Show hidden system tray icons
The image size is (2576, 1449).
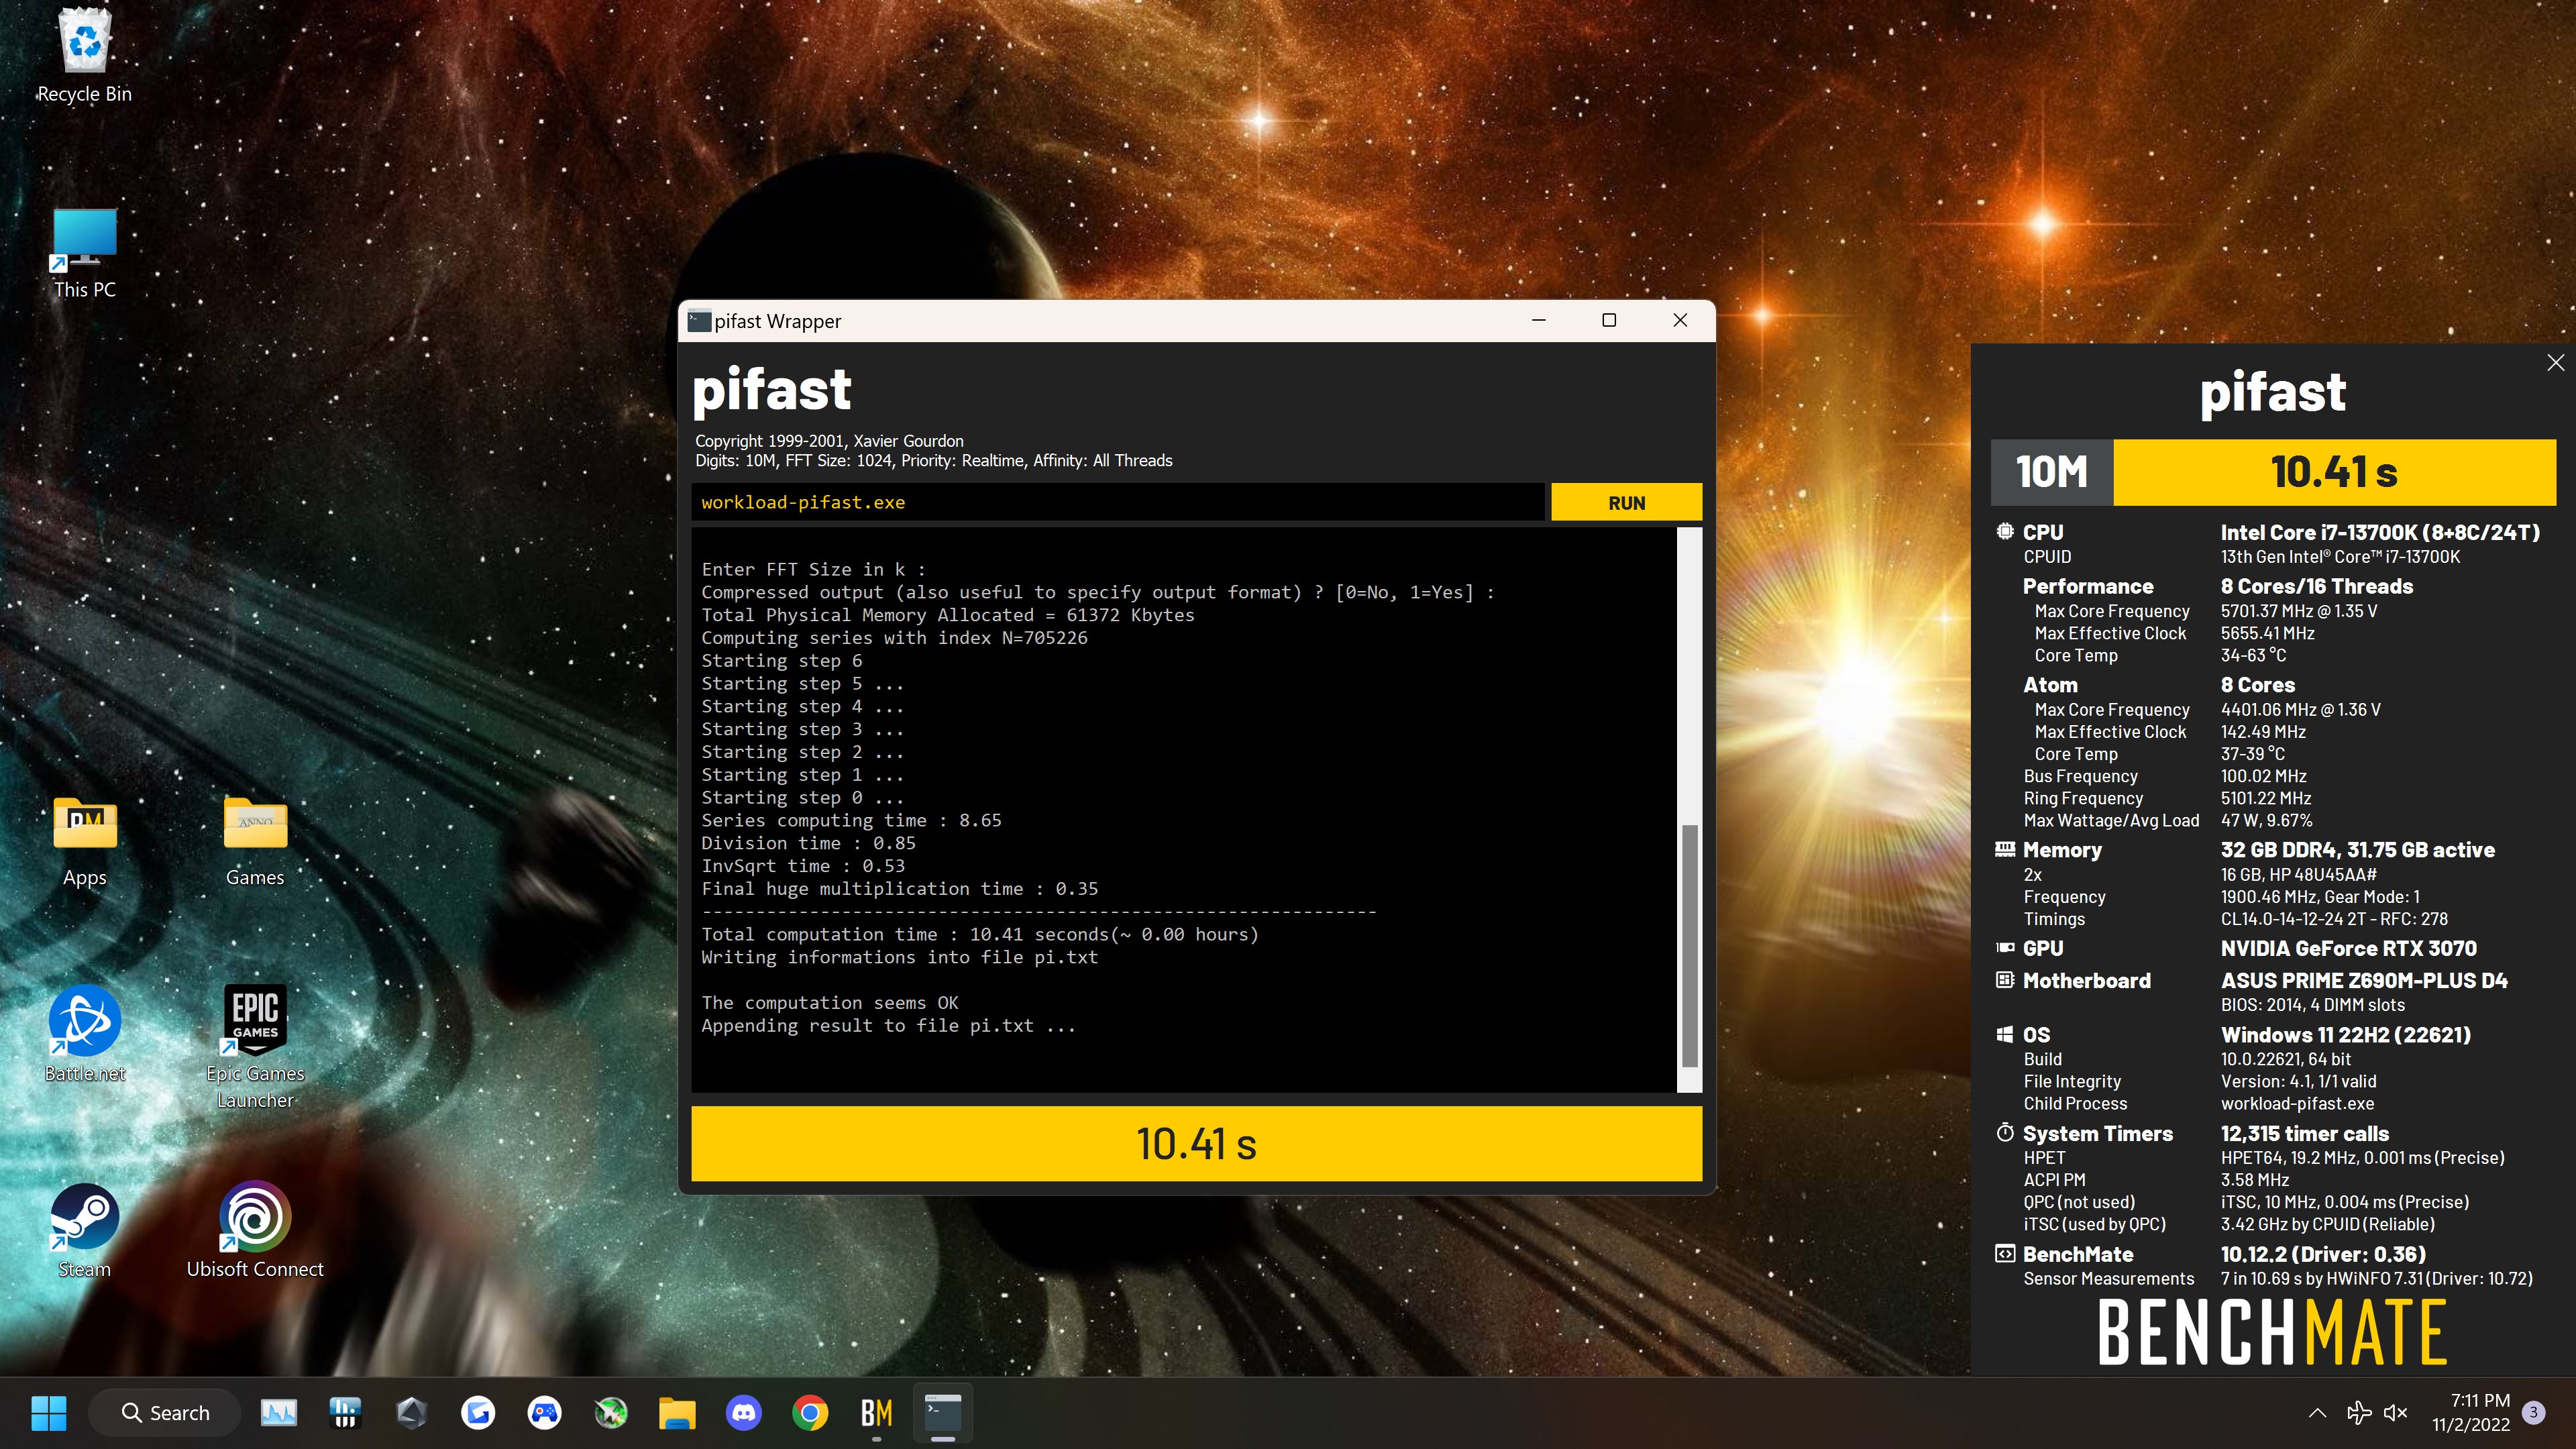(x=2317, y=1413)
